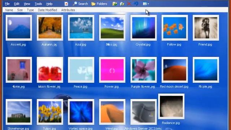This screenshot has height=130, width=231.
Task: Select the Vortec space.jpg thumbnail
Action: coord(81,112)
